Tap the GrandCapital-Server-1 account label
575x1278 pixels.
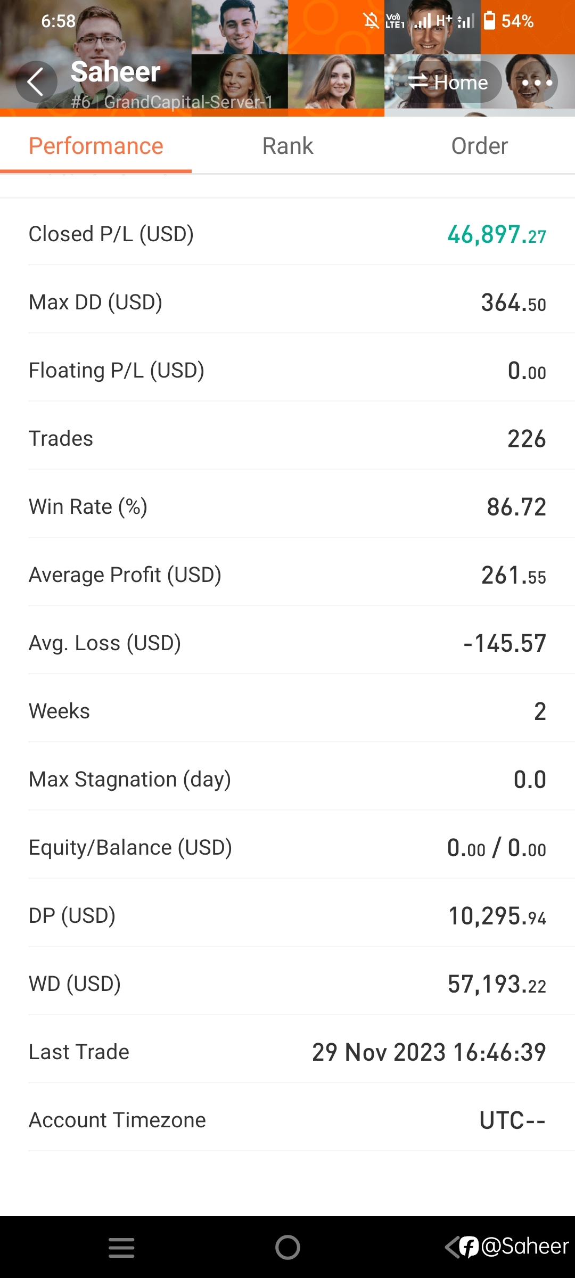(188, 102)
